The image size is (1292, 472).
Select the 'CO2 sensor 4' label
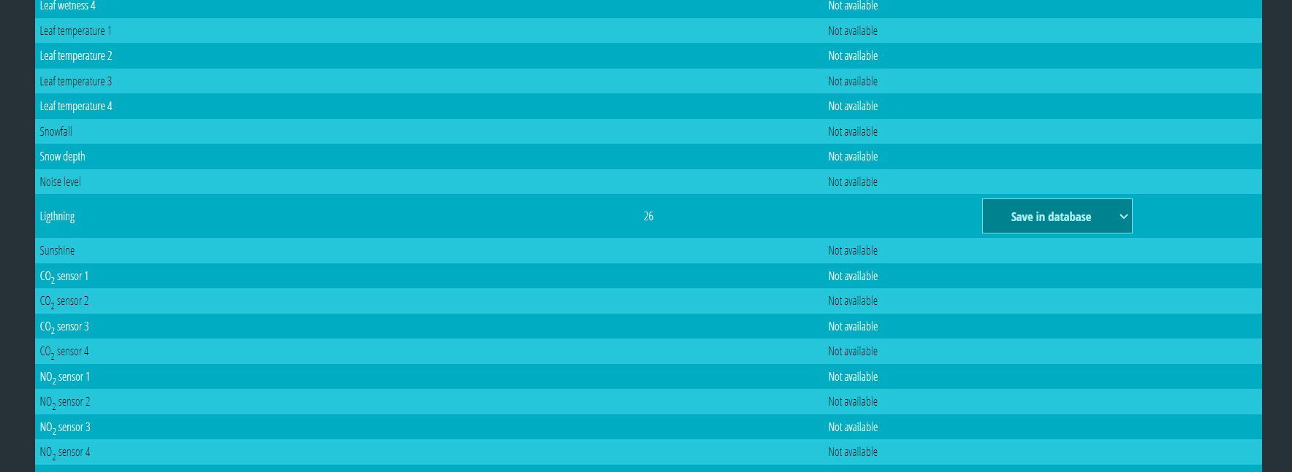(x=64, y=352)
